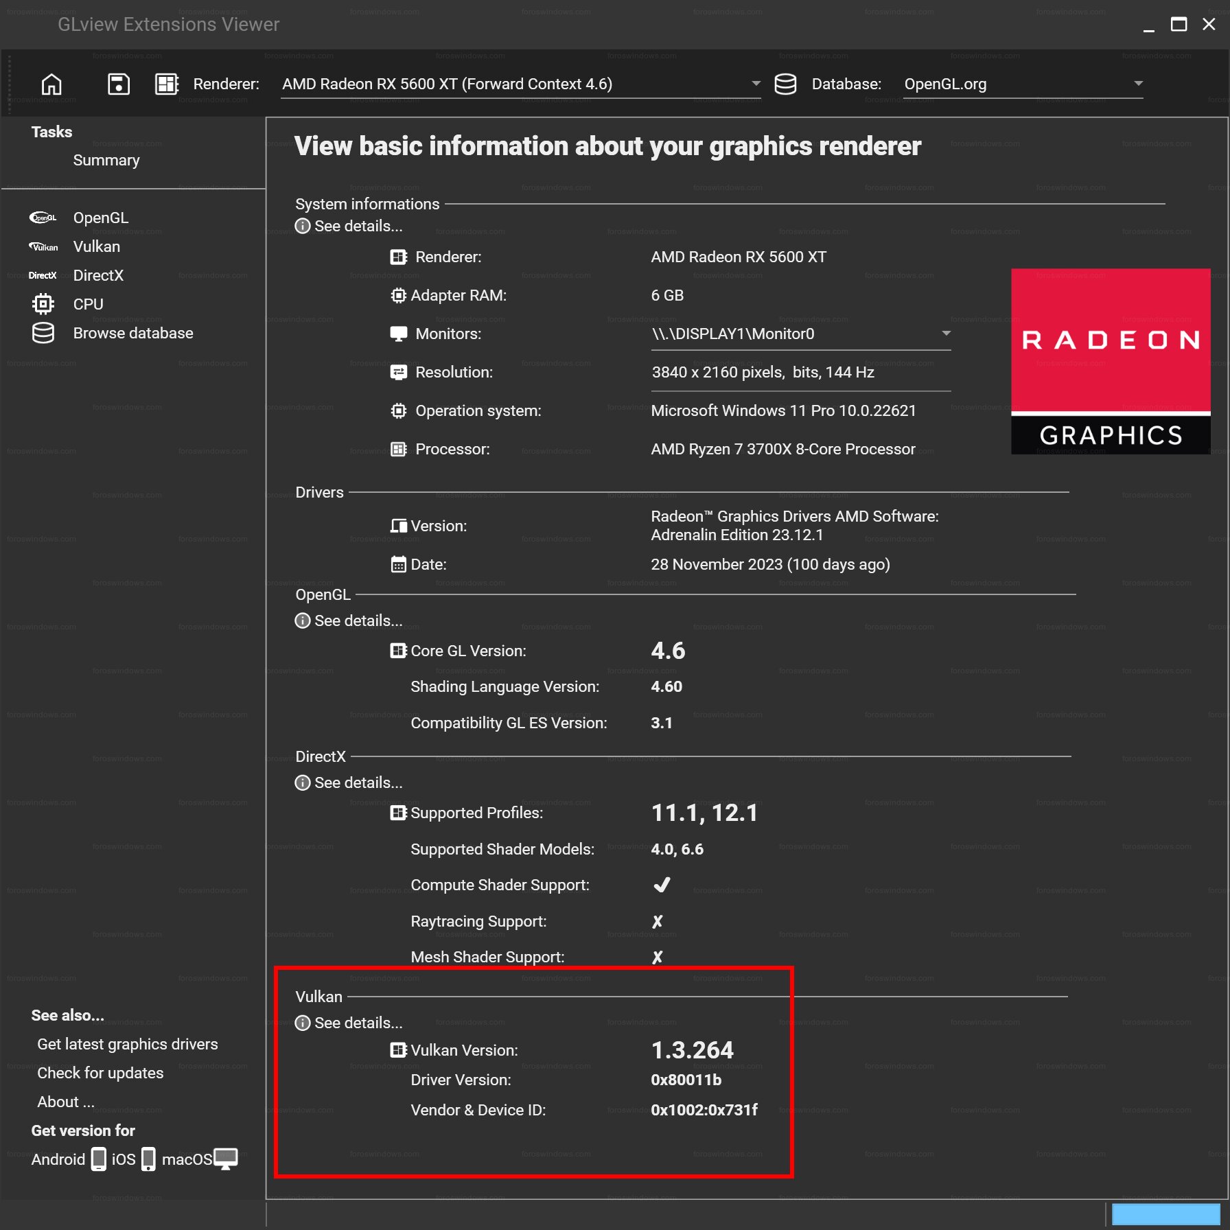Image resolution: width=1230 pixels, height=1230 pixels.
Task: Click the blue progress bar in status bar
Action: tap(1165, 1214)
